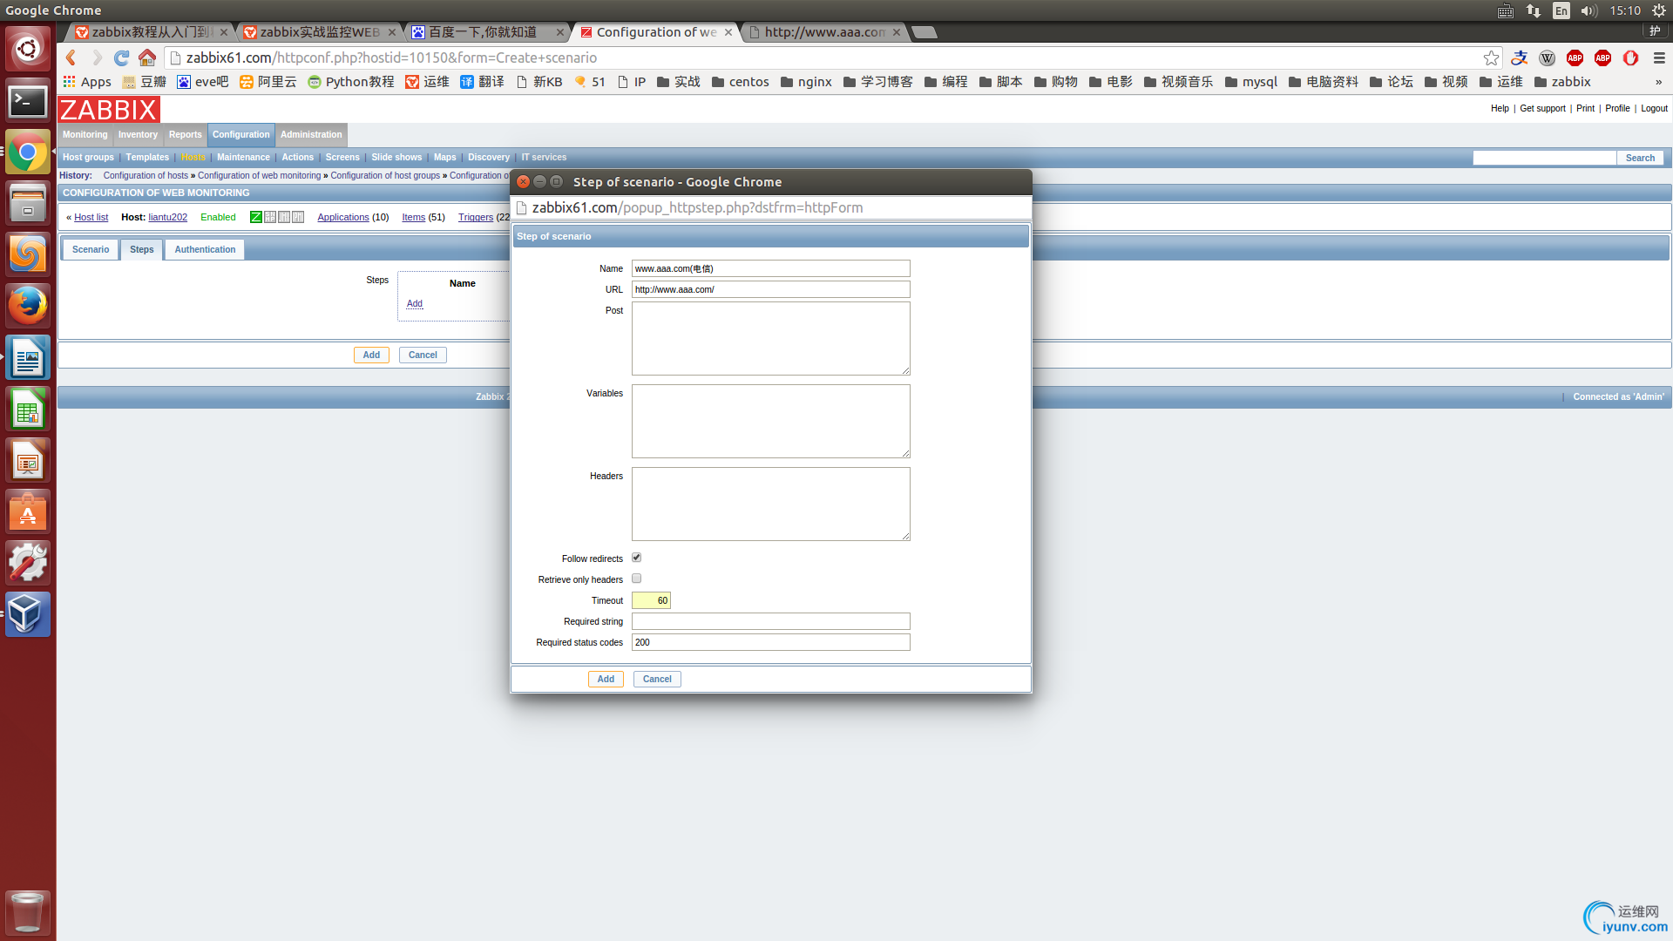Viewport: 1673px width, 941px height.
Task: Open Chrome hamburger menu icon
Action: [x=1659, y=58]
